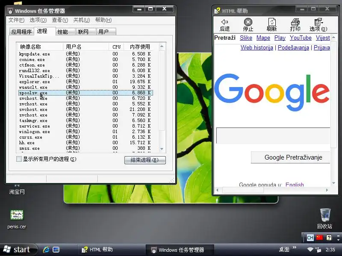The height and width of the screenshot is (256, 342).
Task: Open the 选项 menu in Task Manager
Action: click(x=38, y=20)
